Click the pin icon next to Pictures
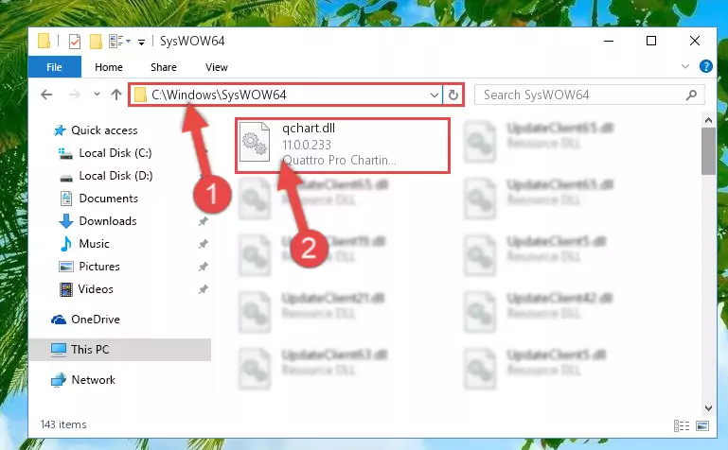This screenshot has height=450, width=728. [203, 267]
